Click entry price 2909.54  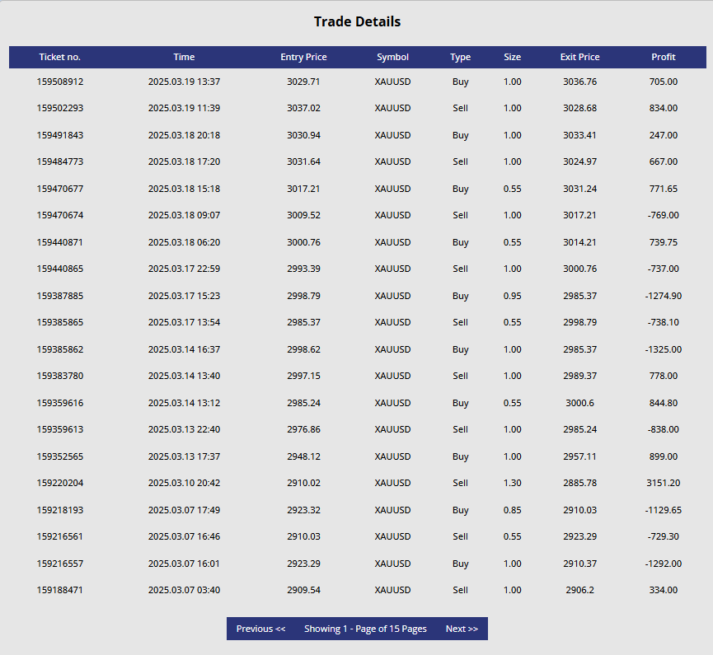(x=304, y=591)
